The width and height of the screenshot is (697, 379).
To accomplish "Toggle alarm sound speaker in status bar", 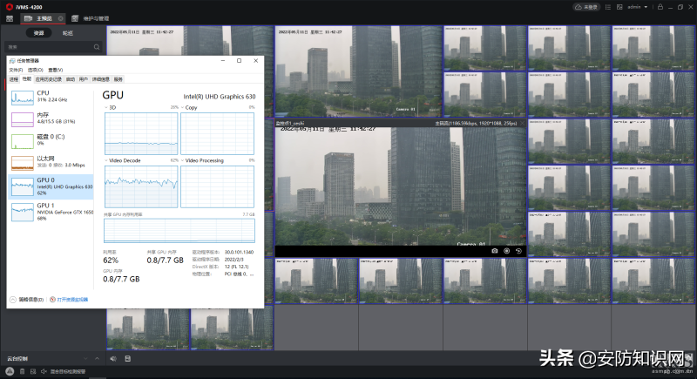I will 44,371.
